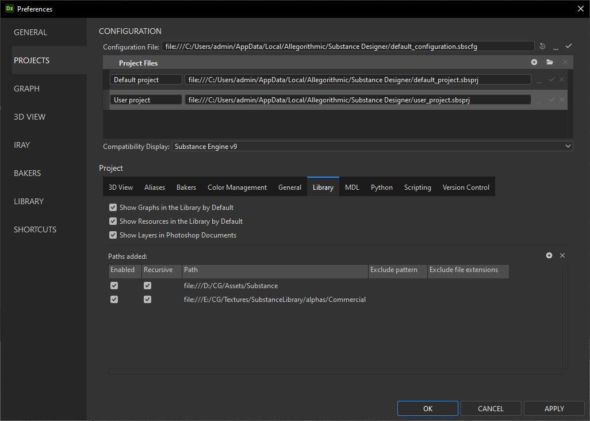Click the OK button
This screenshot has height=421, width=590.
click(427, 408)
